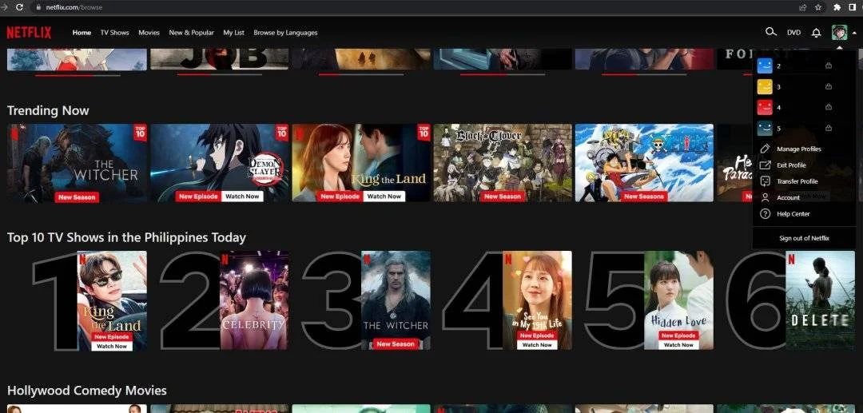Collapse the profile menu caret
The height and width of the screenshot is (413, 863).
[x=854, y=33]
